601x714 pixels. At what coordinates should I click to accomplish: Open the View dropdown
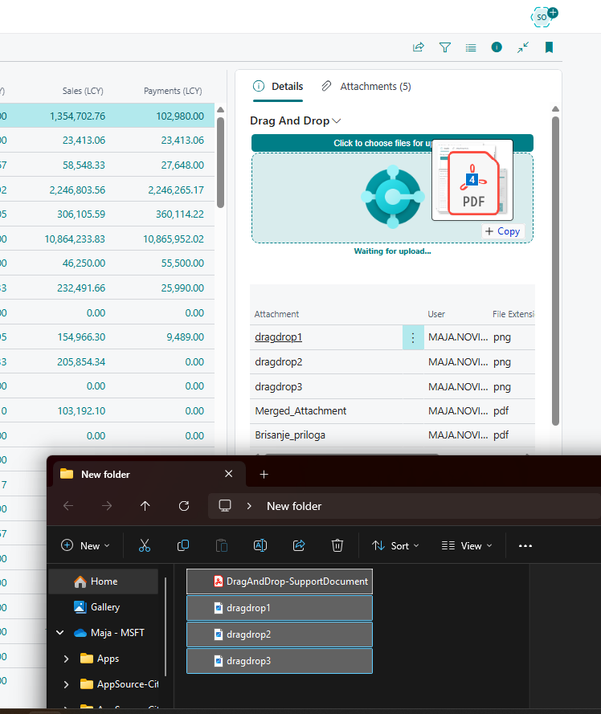point(467,545)
